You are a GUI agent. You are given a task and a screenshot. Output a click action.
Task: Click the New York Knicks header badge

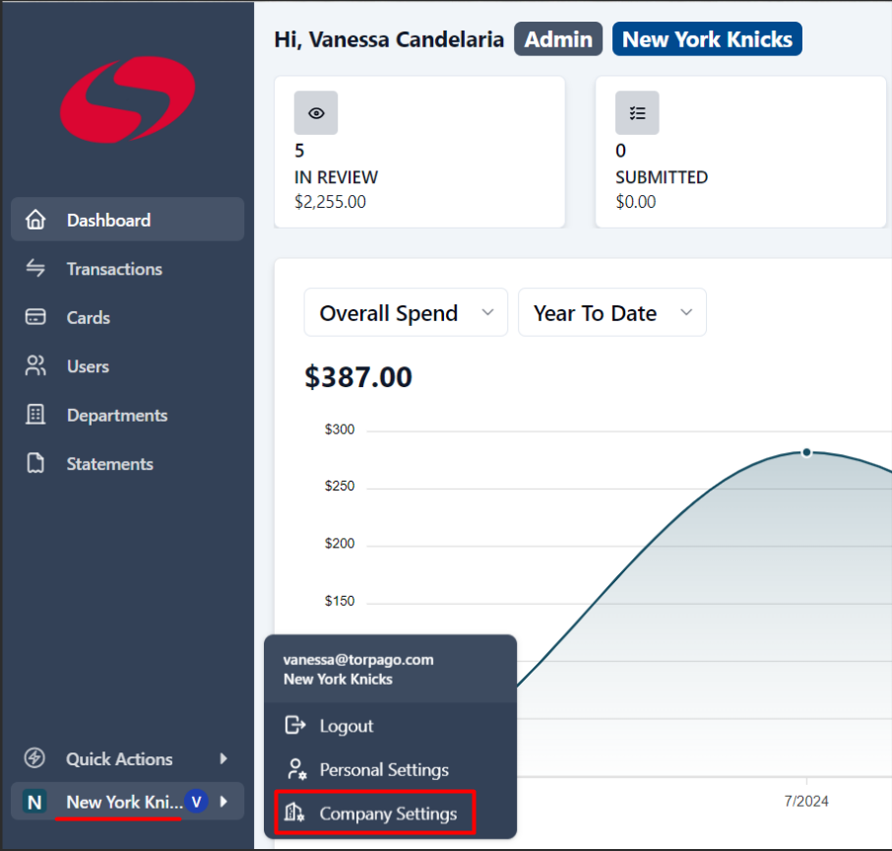[x=707, y=39]
